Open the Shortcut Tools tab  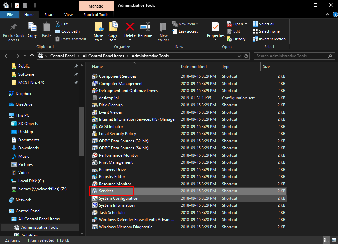click(x=96, y=15)
